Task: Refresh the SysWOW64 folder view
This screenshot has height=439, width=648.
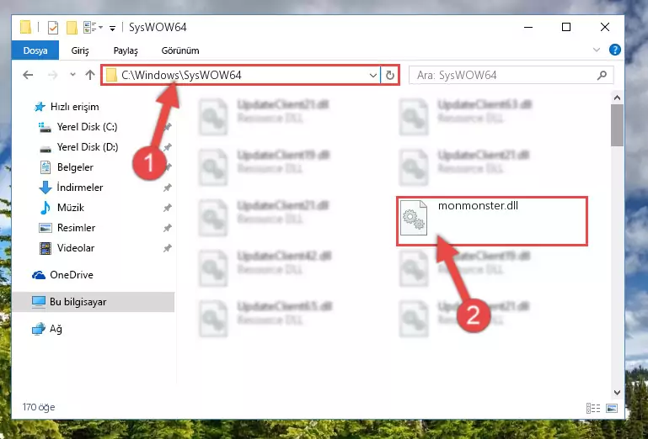Action: (389, 75)
